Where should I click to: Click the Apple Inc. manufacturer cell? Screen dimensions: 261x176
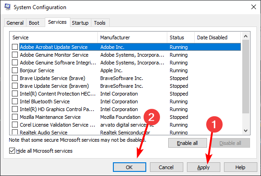pos(112,70)
